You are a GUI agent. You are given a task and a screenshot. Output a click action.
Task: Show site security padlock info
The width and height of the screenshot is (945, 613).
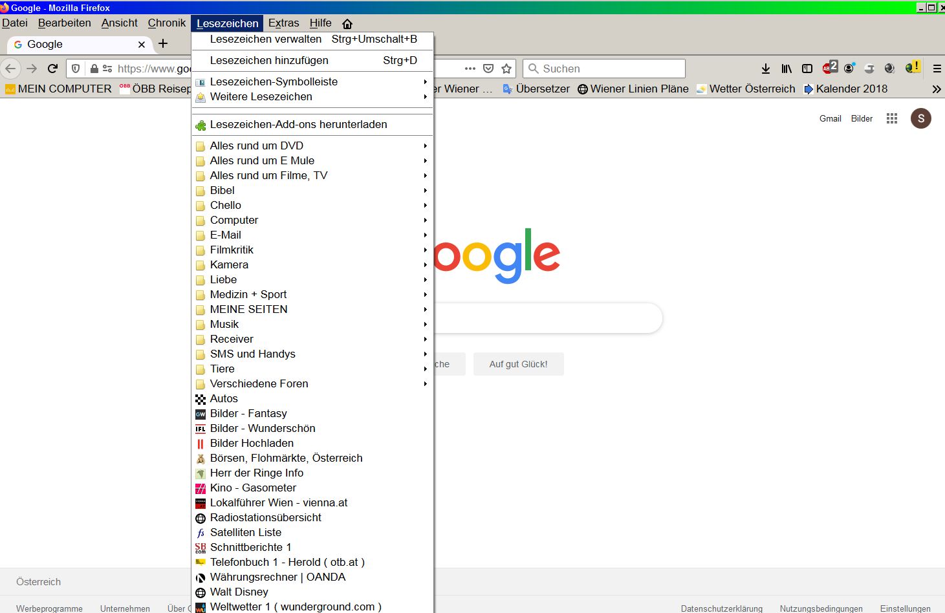coord(94,69)
